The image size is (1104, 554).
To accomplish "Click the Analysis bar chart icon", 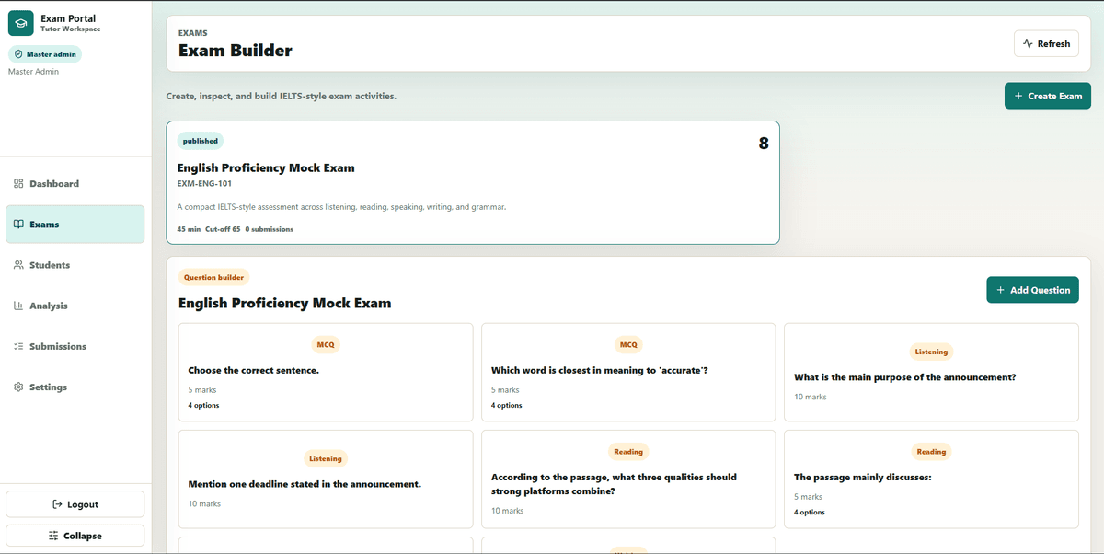I will tap(18, 306).
